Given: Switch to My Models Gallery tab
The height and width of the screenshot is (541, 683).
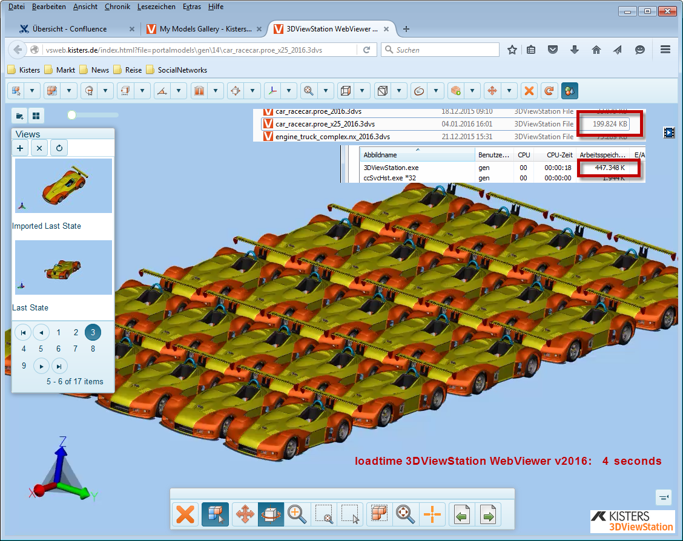Looking at the screenshot, I should click(205, 29).
